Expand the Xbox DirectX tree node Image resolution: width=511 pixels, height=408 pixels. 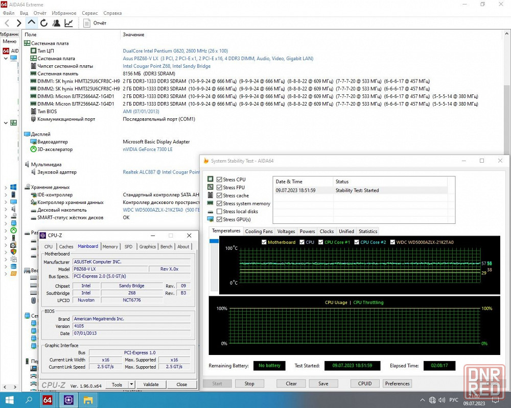tap(6, 231)
